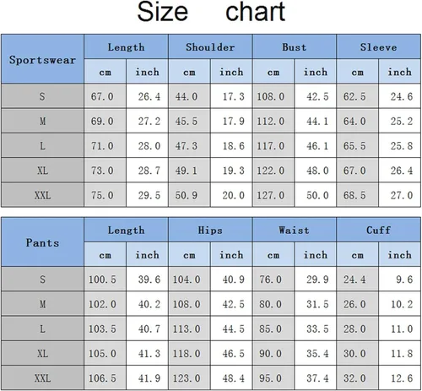The image size is (422, 391).
Task: Click the Sportswear XXL size row label
Action: click(42, 195)
